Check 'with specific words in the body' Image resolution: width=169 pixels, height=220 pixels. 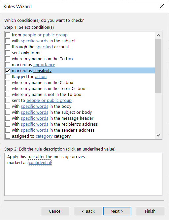(x=8, y=106)
